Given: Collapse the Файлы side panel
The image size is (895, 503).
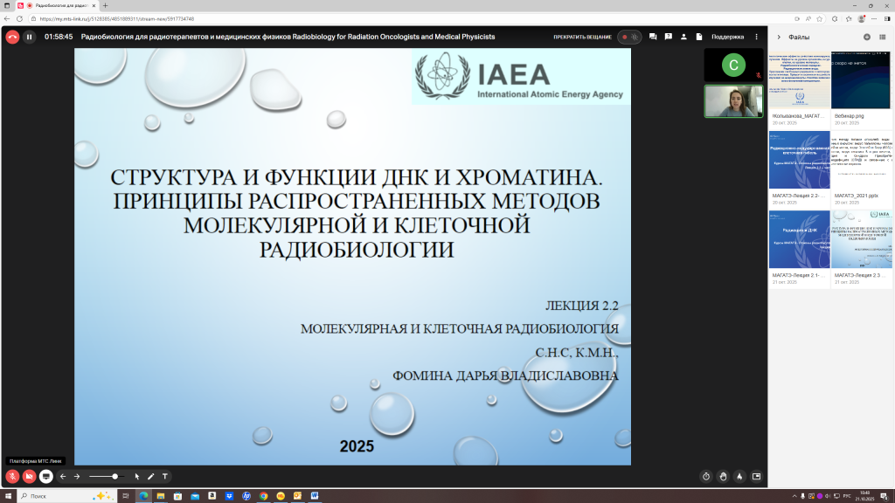Looking at the screenshot, I should tap(779, 37).
